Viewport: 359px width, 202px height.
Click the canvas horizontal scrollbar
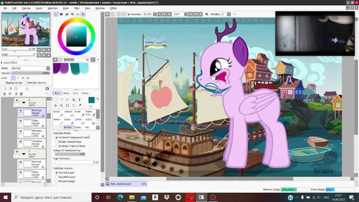pyautogui.click(x=229, y=179)
